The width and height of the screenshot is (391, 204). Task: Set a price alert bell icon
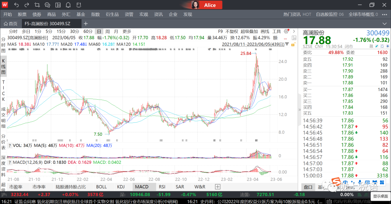pyautogui.click(x=382, y=46)
